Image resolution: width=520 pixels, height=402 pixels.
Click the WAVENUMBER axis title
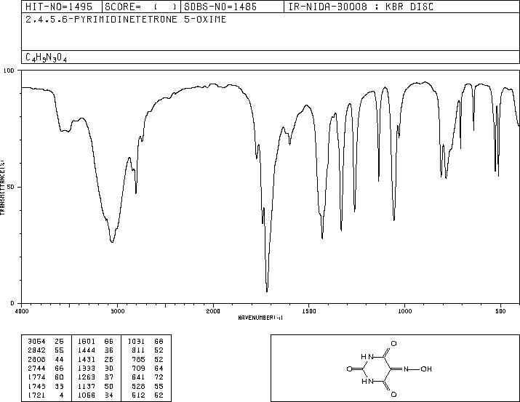pyautogui.click(x=260, y=318)
